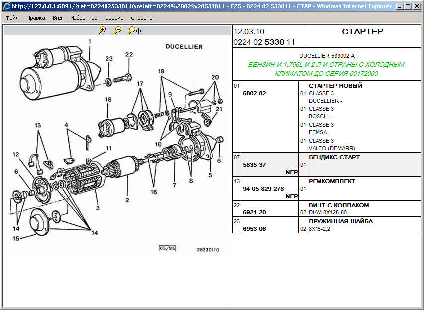Click callout number 19 on the diagram
The width and height of the screenshot is (424, 310).
pyautogui.click(x=161, y=71)
